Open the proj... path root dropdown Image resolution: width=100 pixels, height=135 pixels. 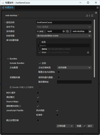[x=41, y=31]
